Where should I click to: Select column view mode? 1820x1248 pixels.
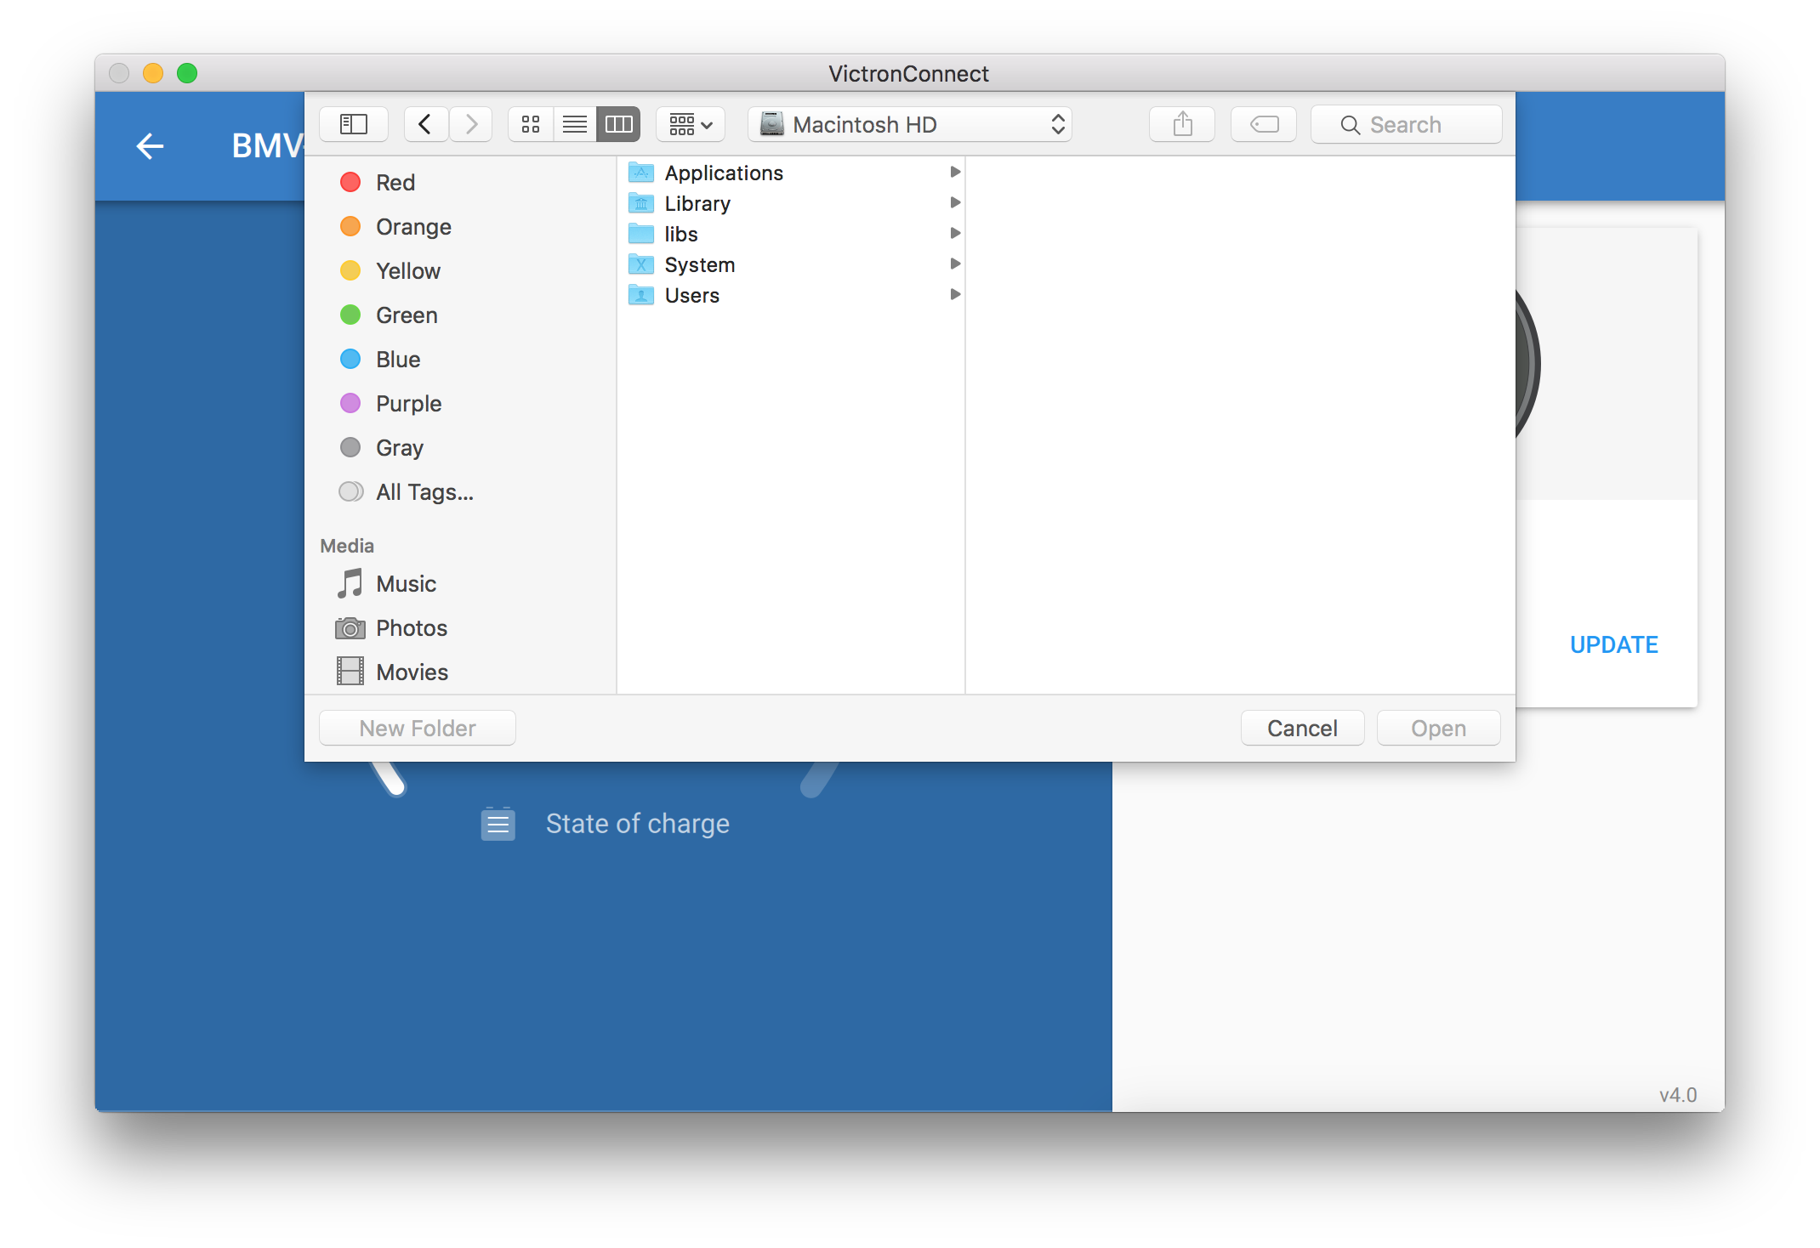click(x=618, y=125)
